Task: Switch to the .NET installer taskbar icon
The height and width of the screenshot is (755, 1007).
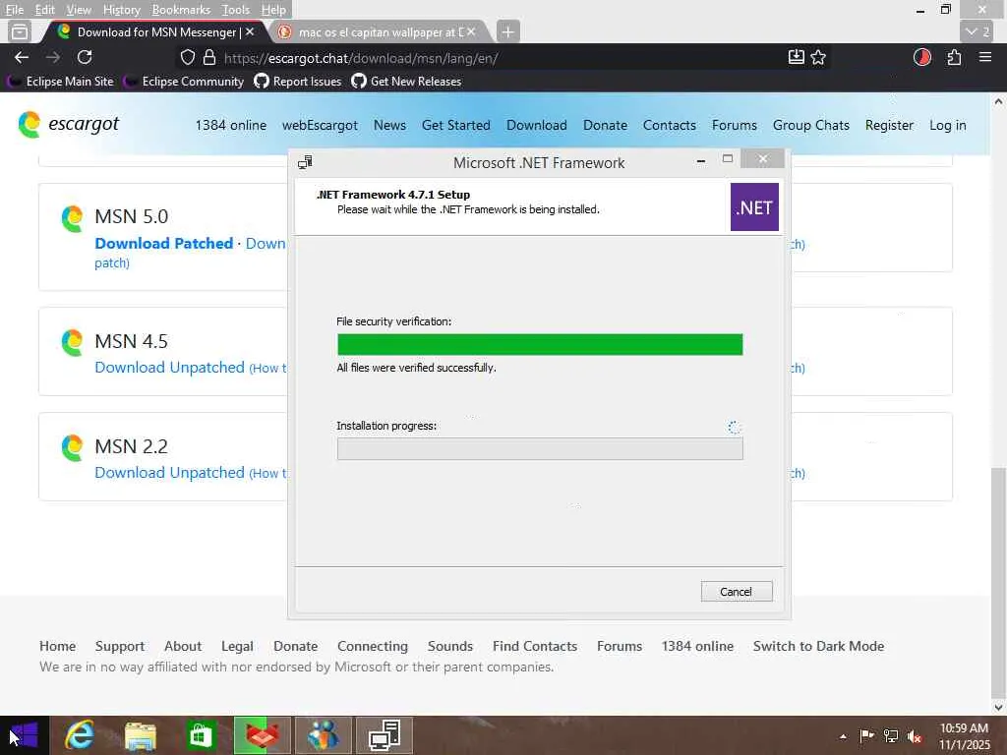Action: (x=385, y=735)
